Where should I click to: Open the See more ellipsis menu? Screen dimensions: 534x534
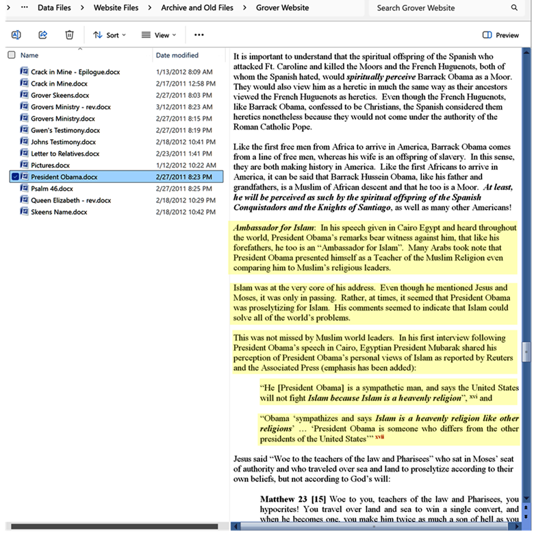pyautogui.click(x=199, y=35)
